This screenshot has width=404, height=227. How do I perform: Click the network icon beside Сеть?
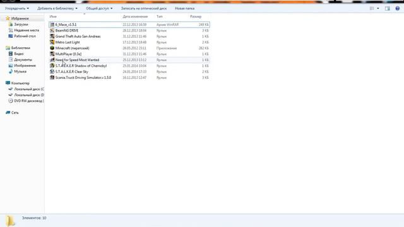8,112
